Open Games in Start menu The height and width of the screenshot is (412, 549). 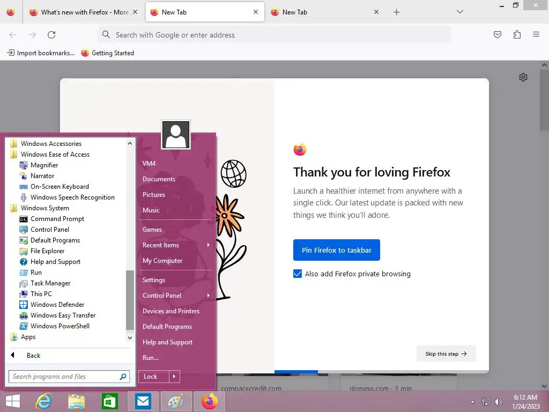point(152,230)
